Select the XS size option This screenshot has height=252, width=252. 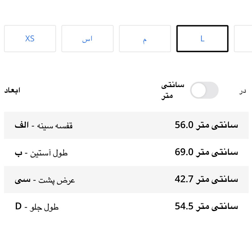point(30,39)
